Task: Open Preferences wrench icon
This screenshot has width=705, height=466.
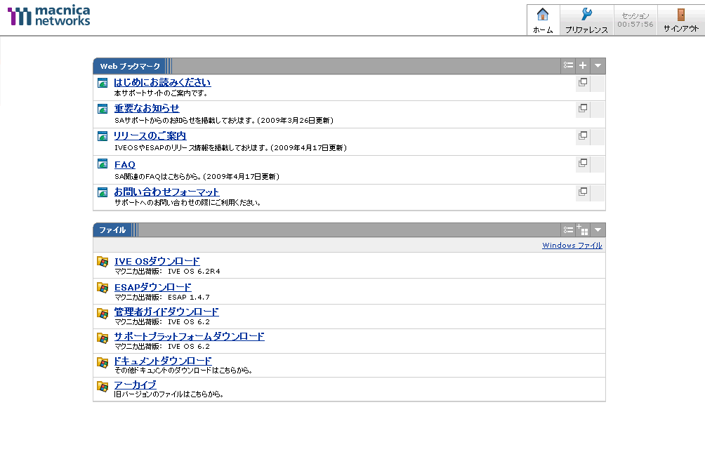Action: (586, 15)
